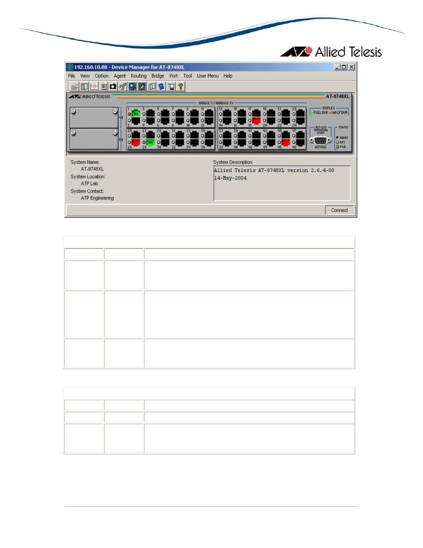Image resolution: width=423 pixels, height=548 pixels.
Task: Click the text list document toolbar icon
Action: (x=104, y=87)
